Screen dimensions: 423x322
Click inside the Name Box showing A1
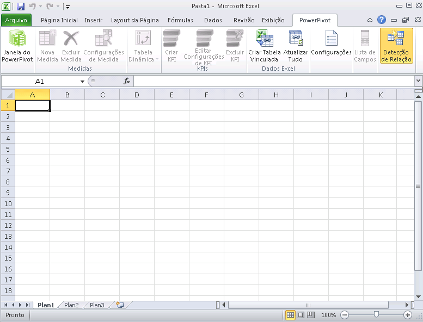pyautogui.click(x=39, y=81)
